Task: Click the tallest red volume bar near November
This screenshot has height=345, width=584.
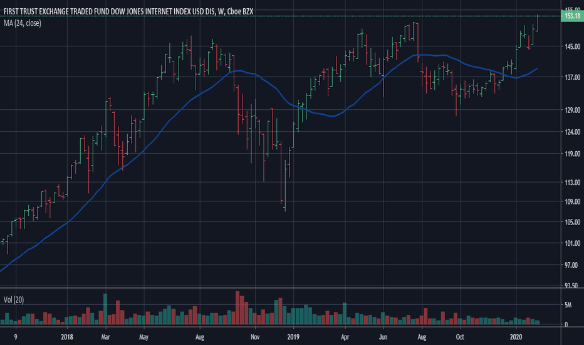Action: coord(237,308)
